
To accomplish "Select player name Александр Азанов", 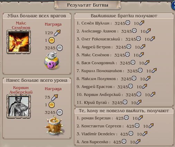I will tap(99, 31).
